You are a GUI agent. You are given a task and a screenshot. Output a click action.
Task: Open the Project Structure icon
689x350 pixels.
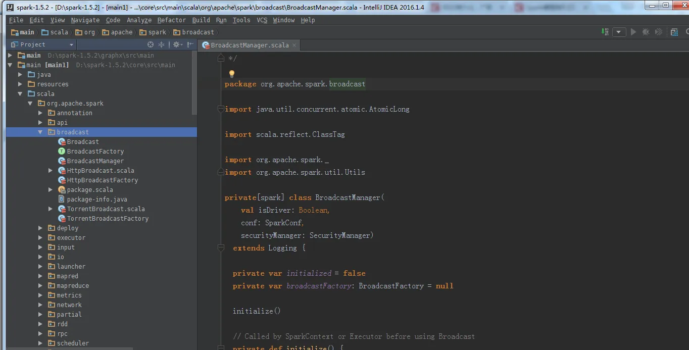[x=674, y=32]
